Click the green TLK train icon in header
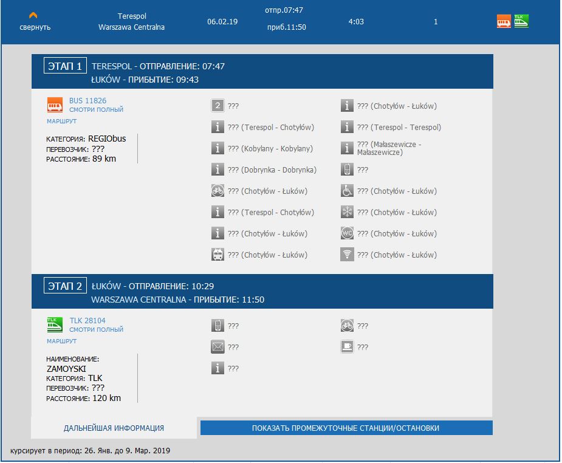Viewport: 562px width, 463px height. (x=521, y=21)
